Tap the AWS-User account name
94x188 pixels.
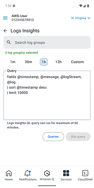20,16
